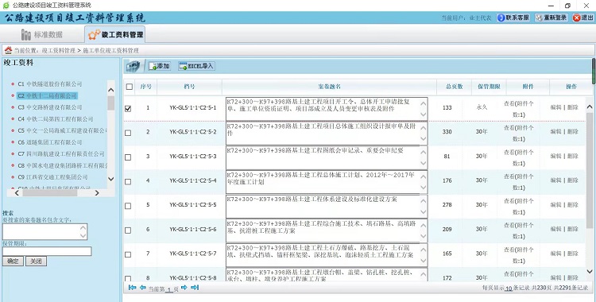Image resolution: width=596 pixels, height=302 pixels.
Task: Check the row 5 checkbox
Action: [x=128, y=206]
